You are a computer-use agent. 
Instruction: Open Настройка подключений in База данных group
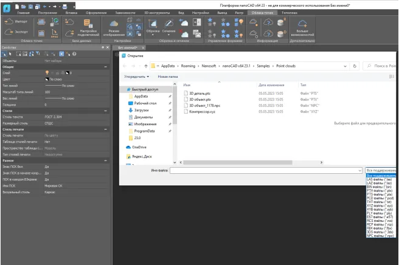click(88, 27)
